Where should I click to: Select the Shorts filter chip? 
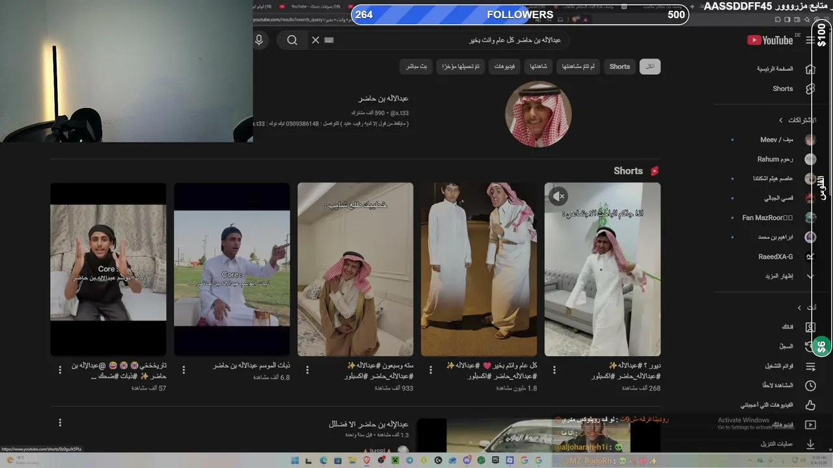pos(620,66)
